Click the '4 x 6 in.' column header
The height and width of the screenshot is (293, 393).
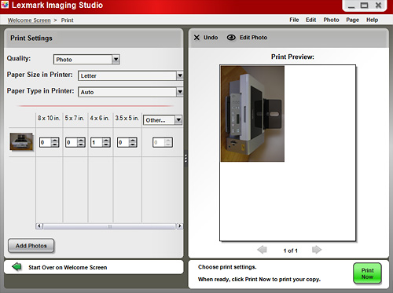(x=100, y=118)
